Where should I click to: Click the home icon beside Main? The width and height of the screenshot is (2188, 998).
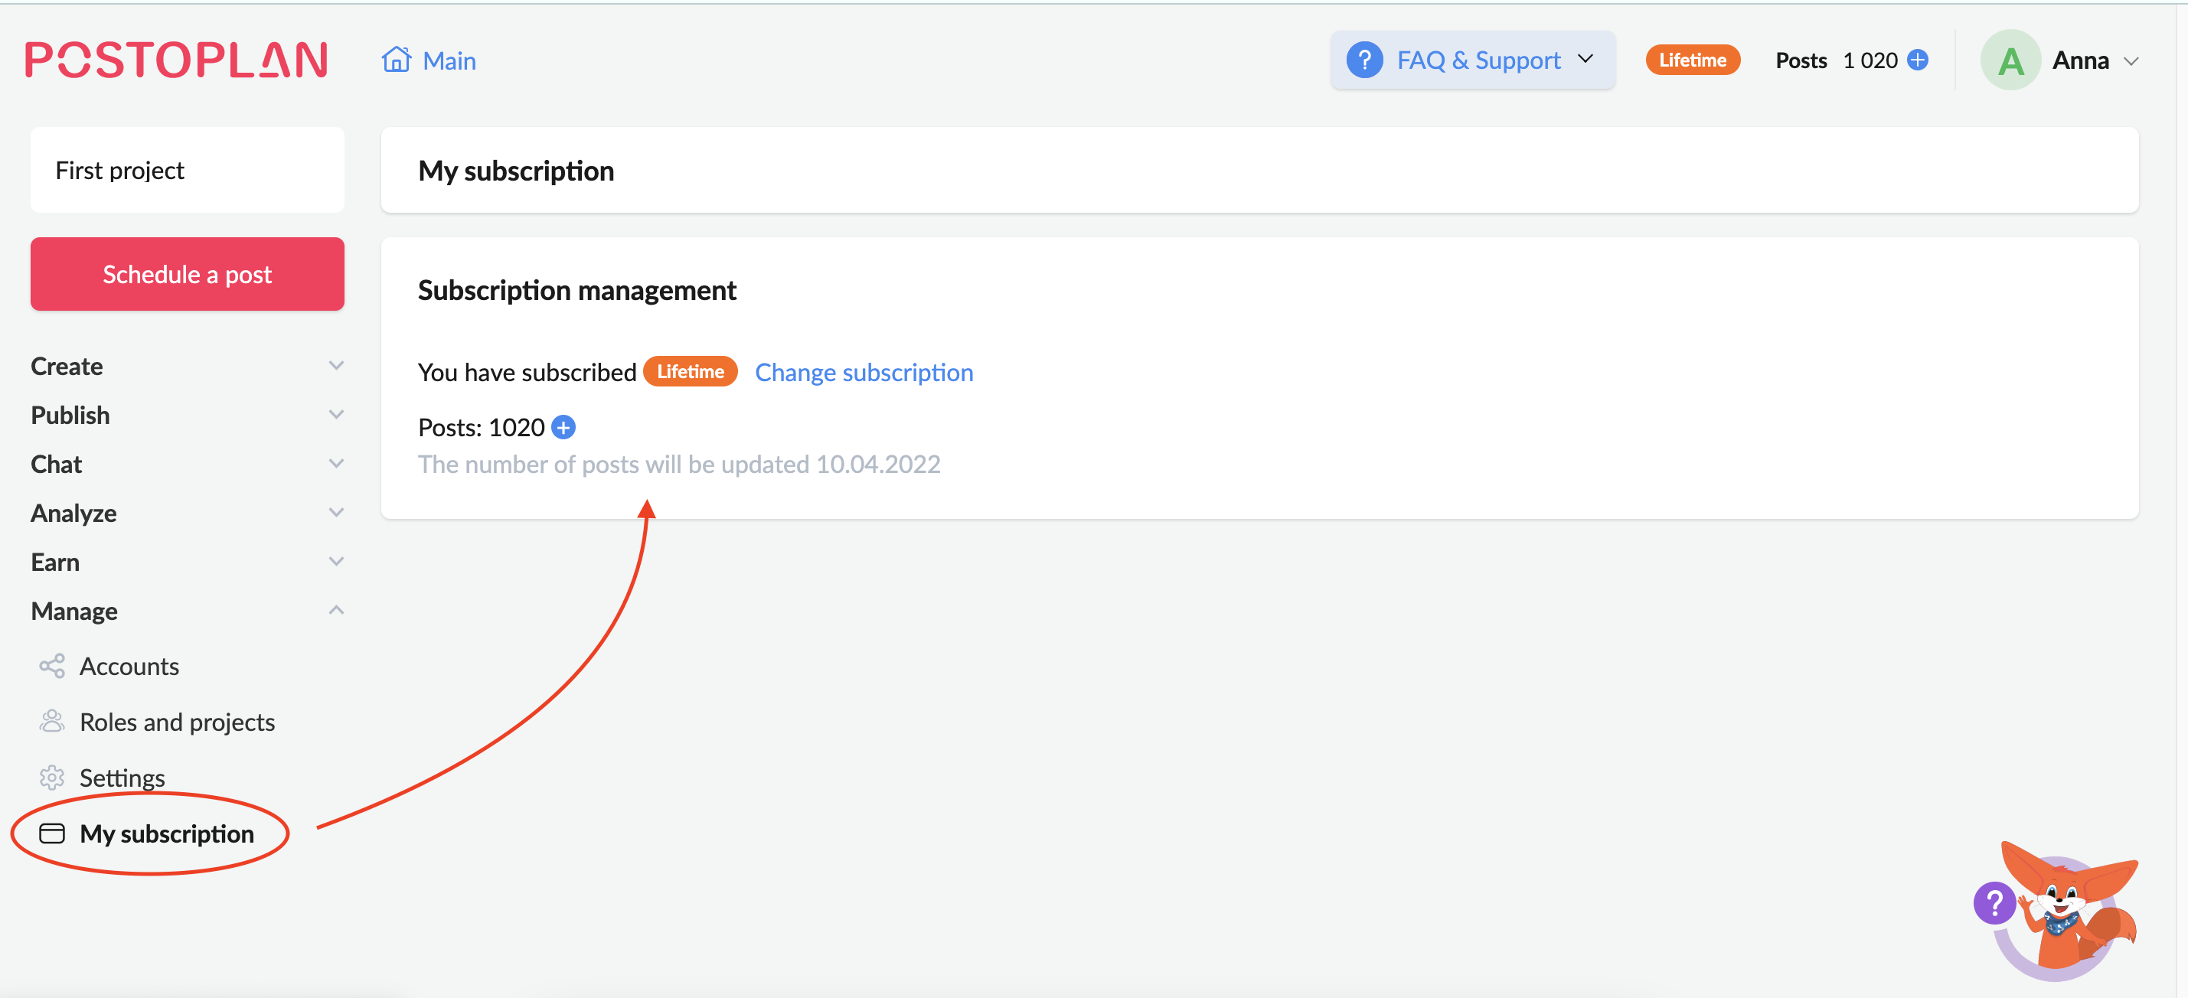(x=396, y=60)
